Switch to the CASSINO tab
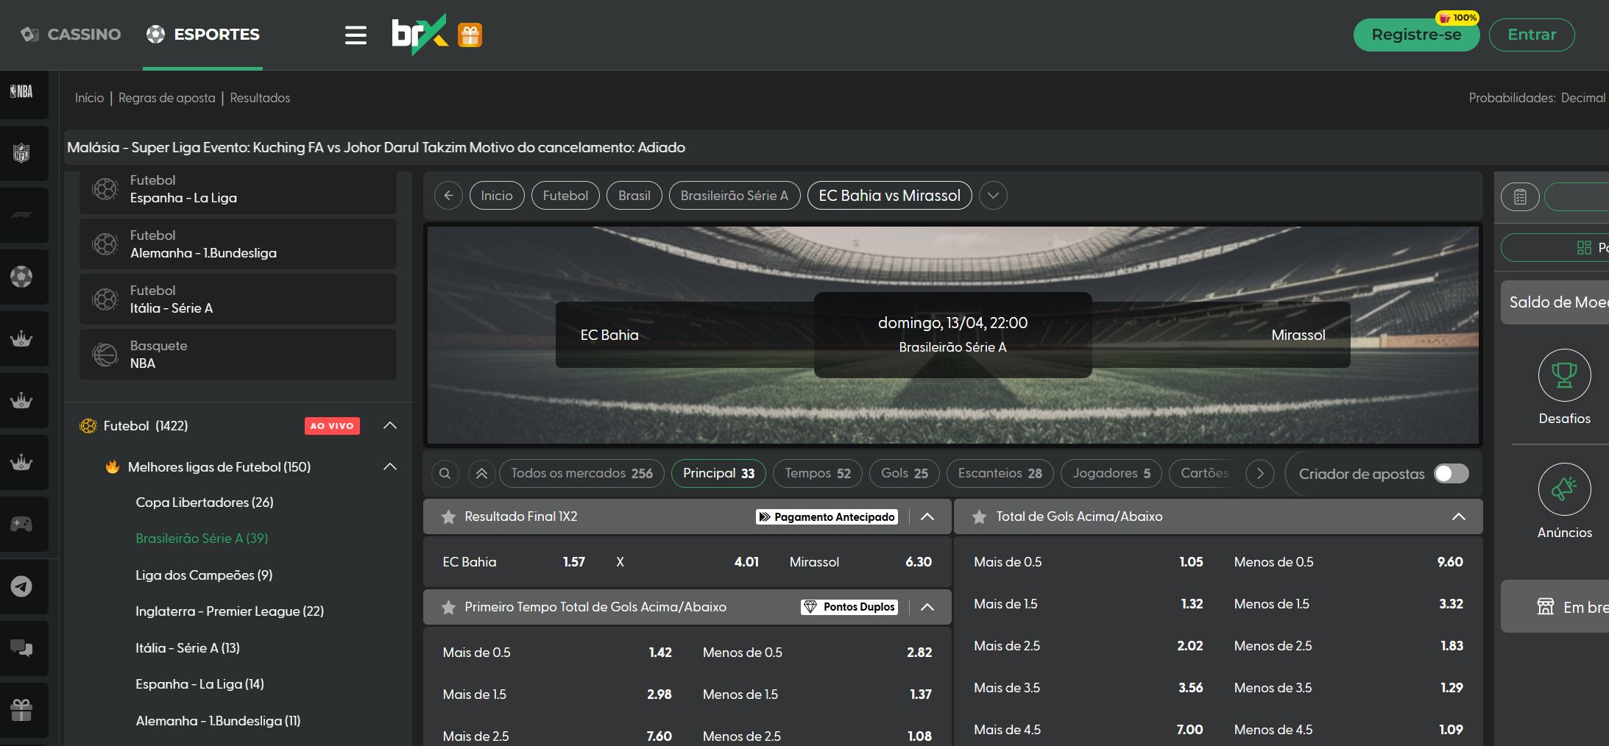The width and height of the screenshot is (1609, 746). (x=71, y=35)
